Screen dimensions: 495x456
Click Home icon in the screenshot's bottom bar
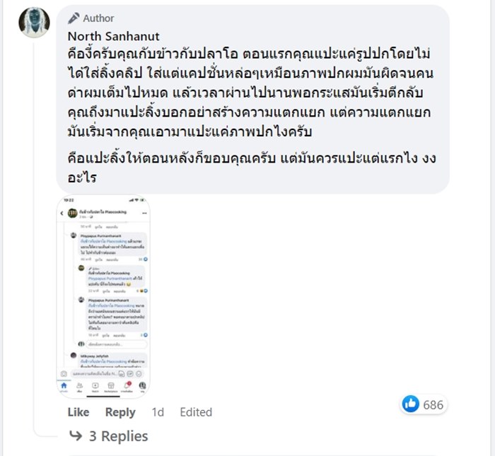point(64,385)
